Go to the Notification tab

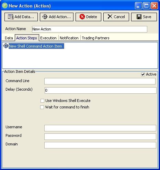(69, 38)
